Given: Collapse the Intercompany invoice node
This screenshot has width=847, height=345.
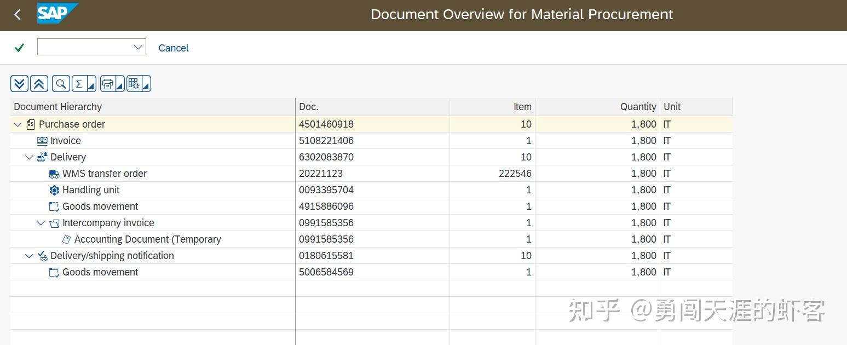Looking at the screenshot, I should (40, 223).
